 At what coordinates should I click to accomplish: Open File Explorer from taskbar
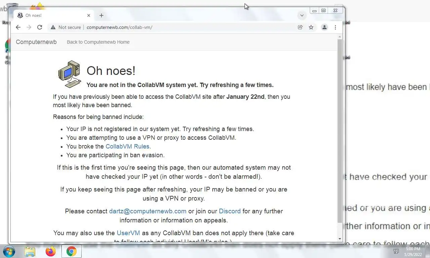[30, 251]
